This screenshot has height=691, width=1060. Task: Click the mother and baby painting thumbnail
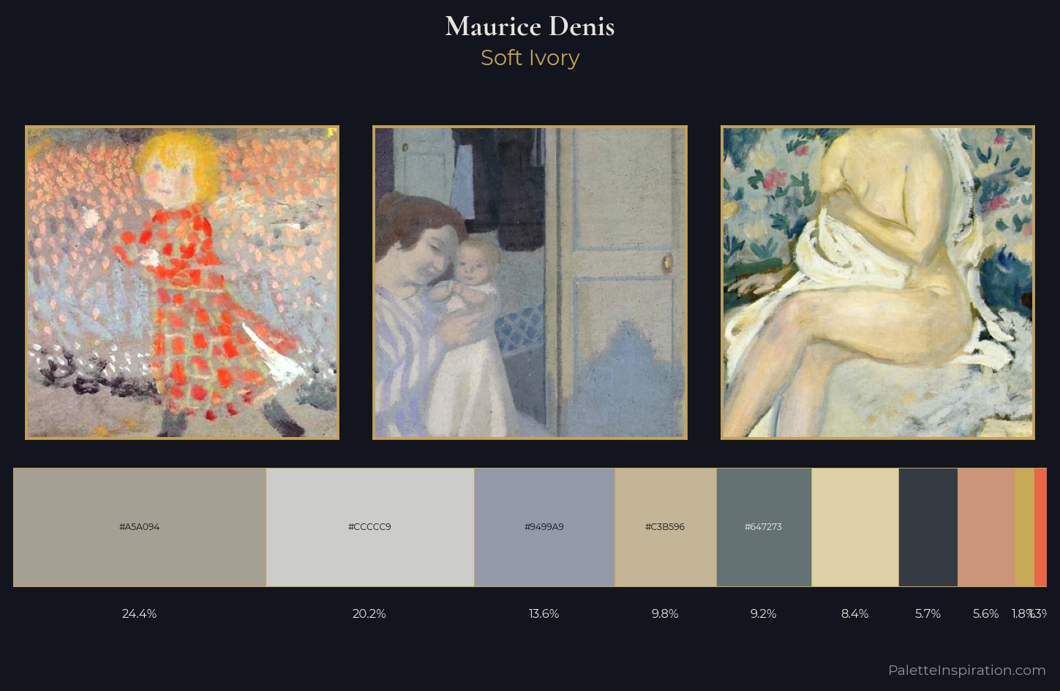pyautogui.click(x=530, y=283)
